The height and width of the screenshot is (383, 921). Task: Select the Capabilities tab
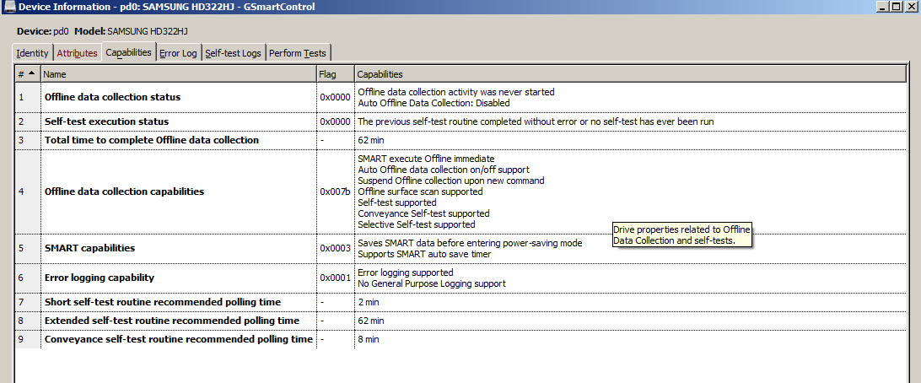(x=129, y=51)
